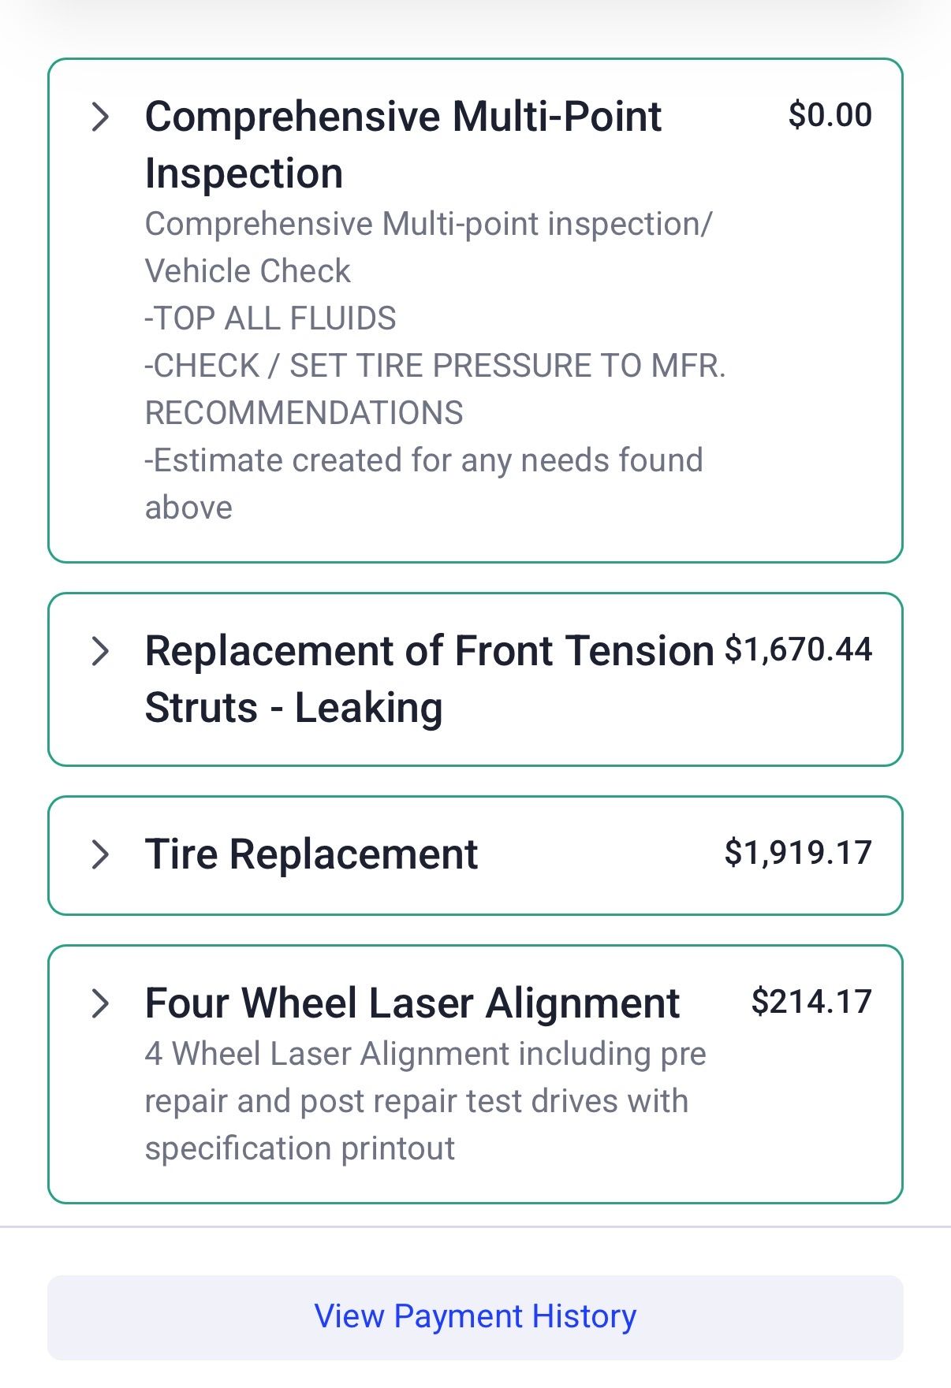The image size is (951, 1388).
Task: Select the Four Wheel Laser Alignment heading
Action: (x=412, y=1003)
